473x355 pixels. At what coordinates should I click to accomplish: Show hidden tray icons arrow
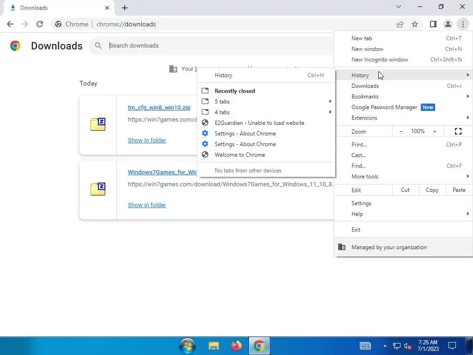tap(385, 346)
